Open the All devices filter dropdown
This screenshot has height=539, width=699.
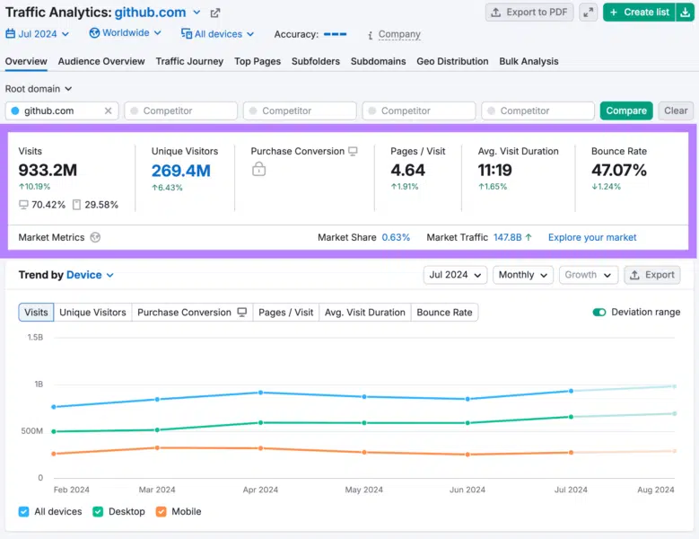point(217,34)
